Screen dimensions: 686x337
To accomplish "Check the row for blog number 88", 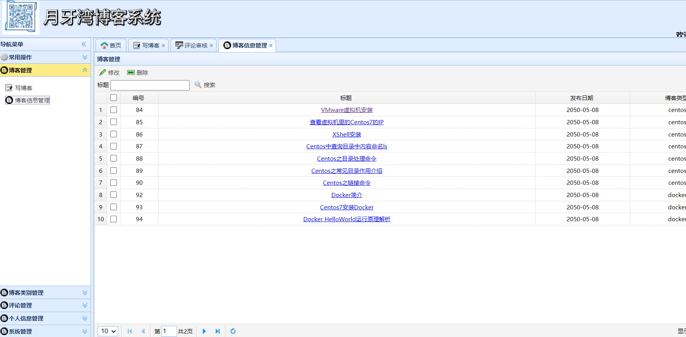I will [114, 158].
